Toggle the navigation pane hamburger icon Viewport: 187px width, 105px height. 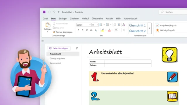click(43, 41)
